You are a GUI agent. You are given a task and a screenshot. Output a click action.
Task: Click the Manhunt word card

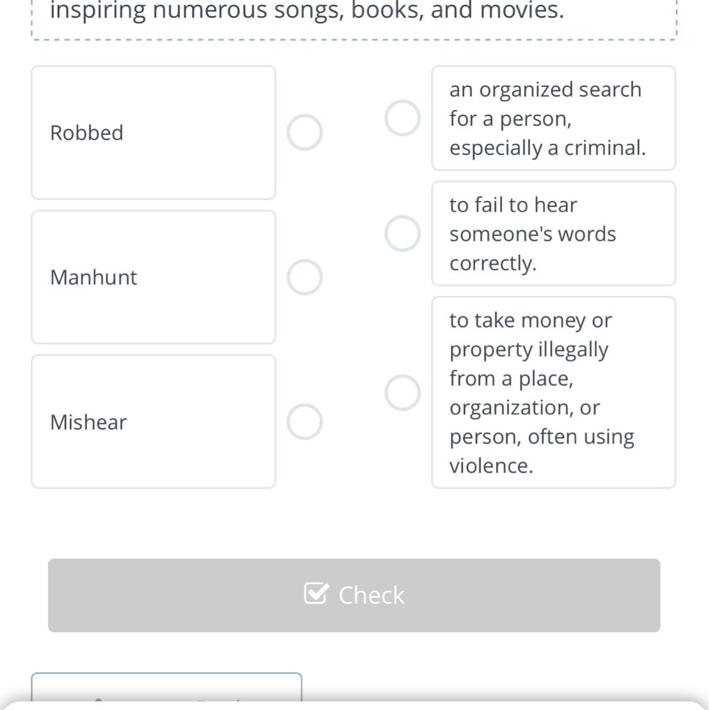[153, 277]
